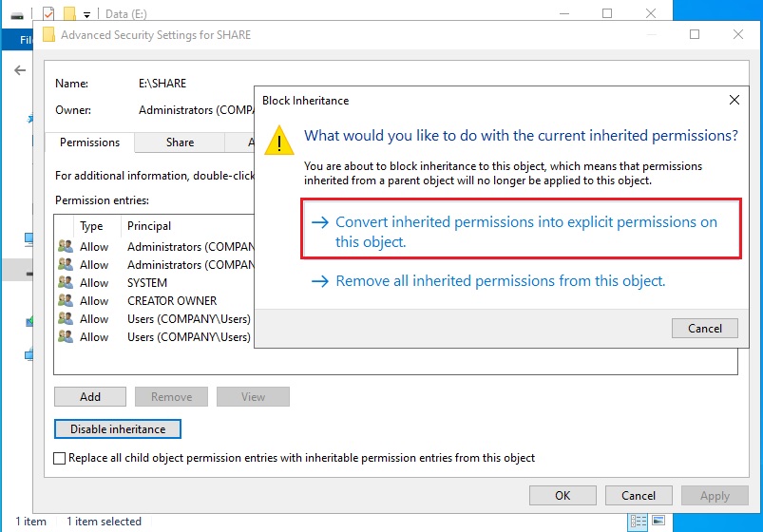Viewport: 763px width, 532px height.
Task: Switch to Details view icon in status bar
Action: (637, 522)
